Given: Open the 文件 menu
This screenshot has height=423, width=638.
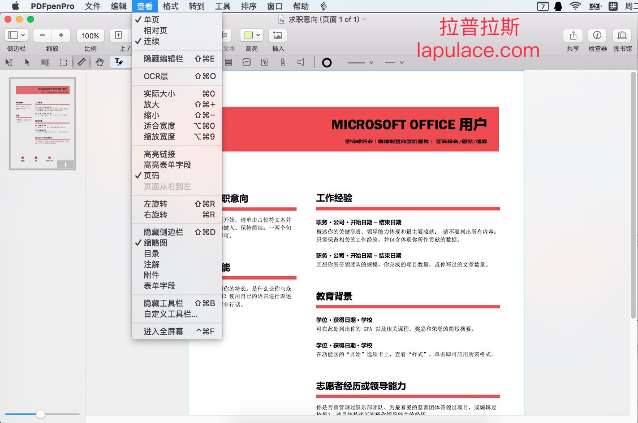Looking at the screenshot, I should click(x=93, y=6).
